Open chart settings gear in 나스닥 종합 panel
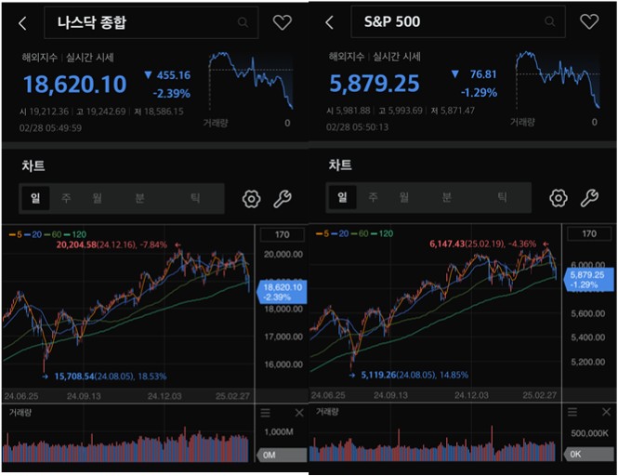 [x=251, y=198]
